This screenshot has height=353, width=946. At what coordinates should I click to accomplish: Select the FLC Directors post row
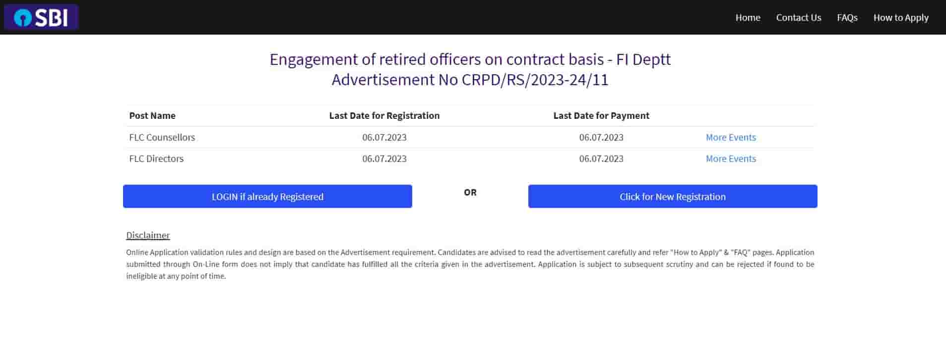coord(156,158)
